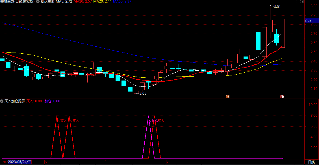Image resolution: width=319 pixels, height=165 pixels.
Task: Click the large cyan candlestick near 2.72
Action: (x=258, y=41)
